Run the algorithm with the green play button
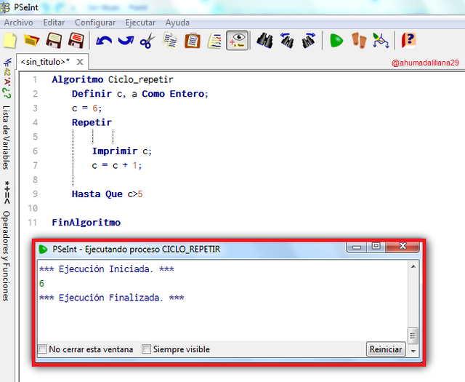This screenshot has width=465, height=382. tap(336, 41)
